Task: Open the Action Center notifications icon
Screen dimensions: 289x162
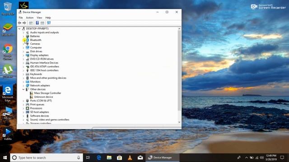Action: 282,157
